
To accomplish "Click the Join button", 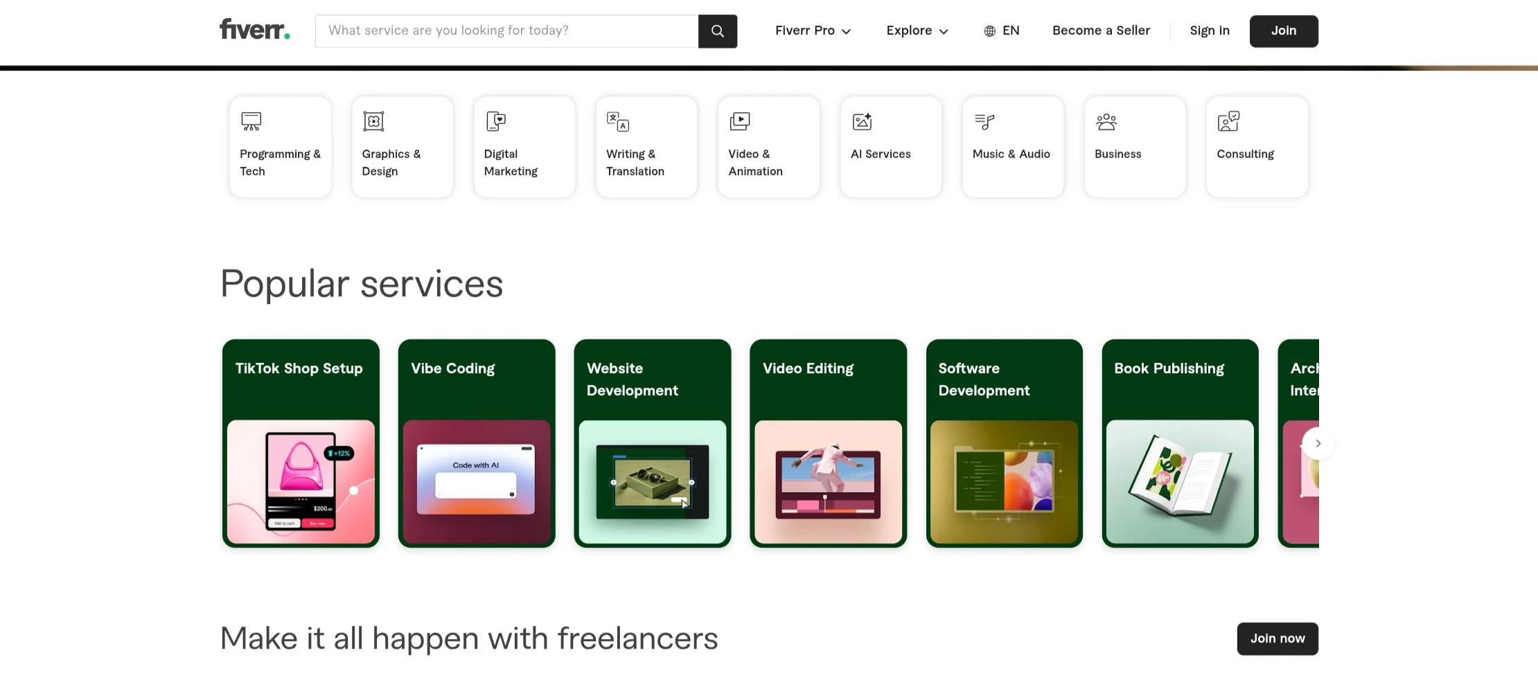I will tap(1284, 31).
